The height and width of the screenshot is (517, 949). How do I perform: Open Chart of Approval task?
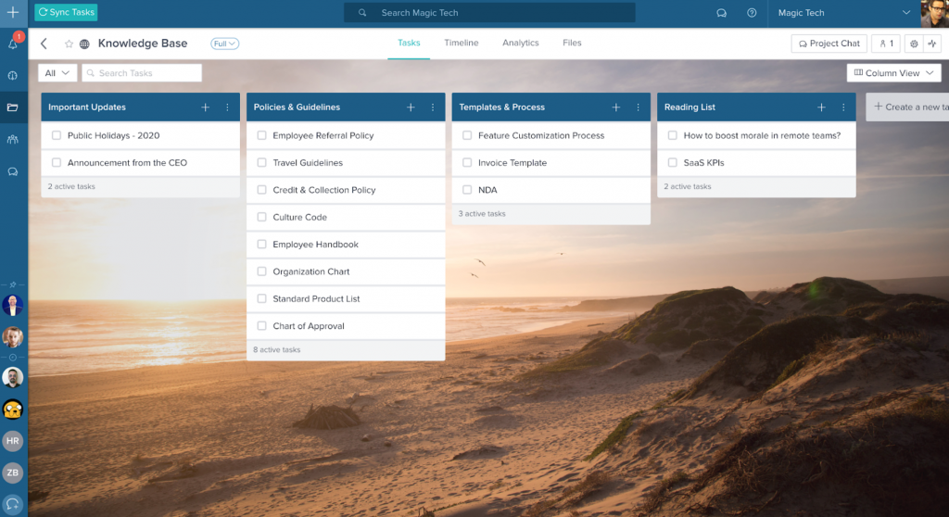(346, 326)
